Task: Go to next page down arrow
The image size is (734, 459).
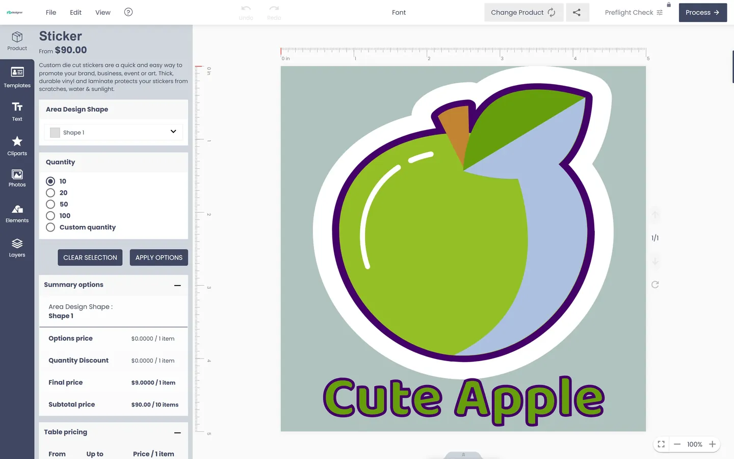Action: (x=655, y=261)
